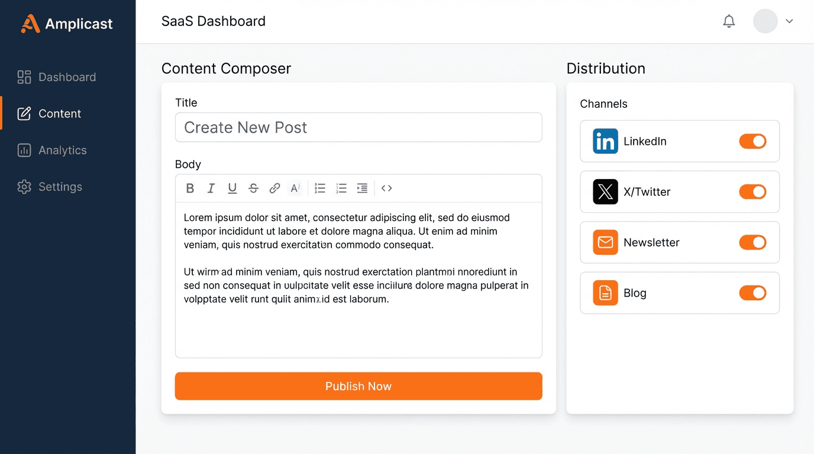814x454 pixels.
Task: Open the Settings page from the sidebar
Action: [x=60, y=187]
